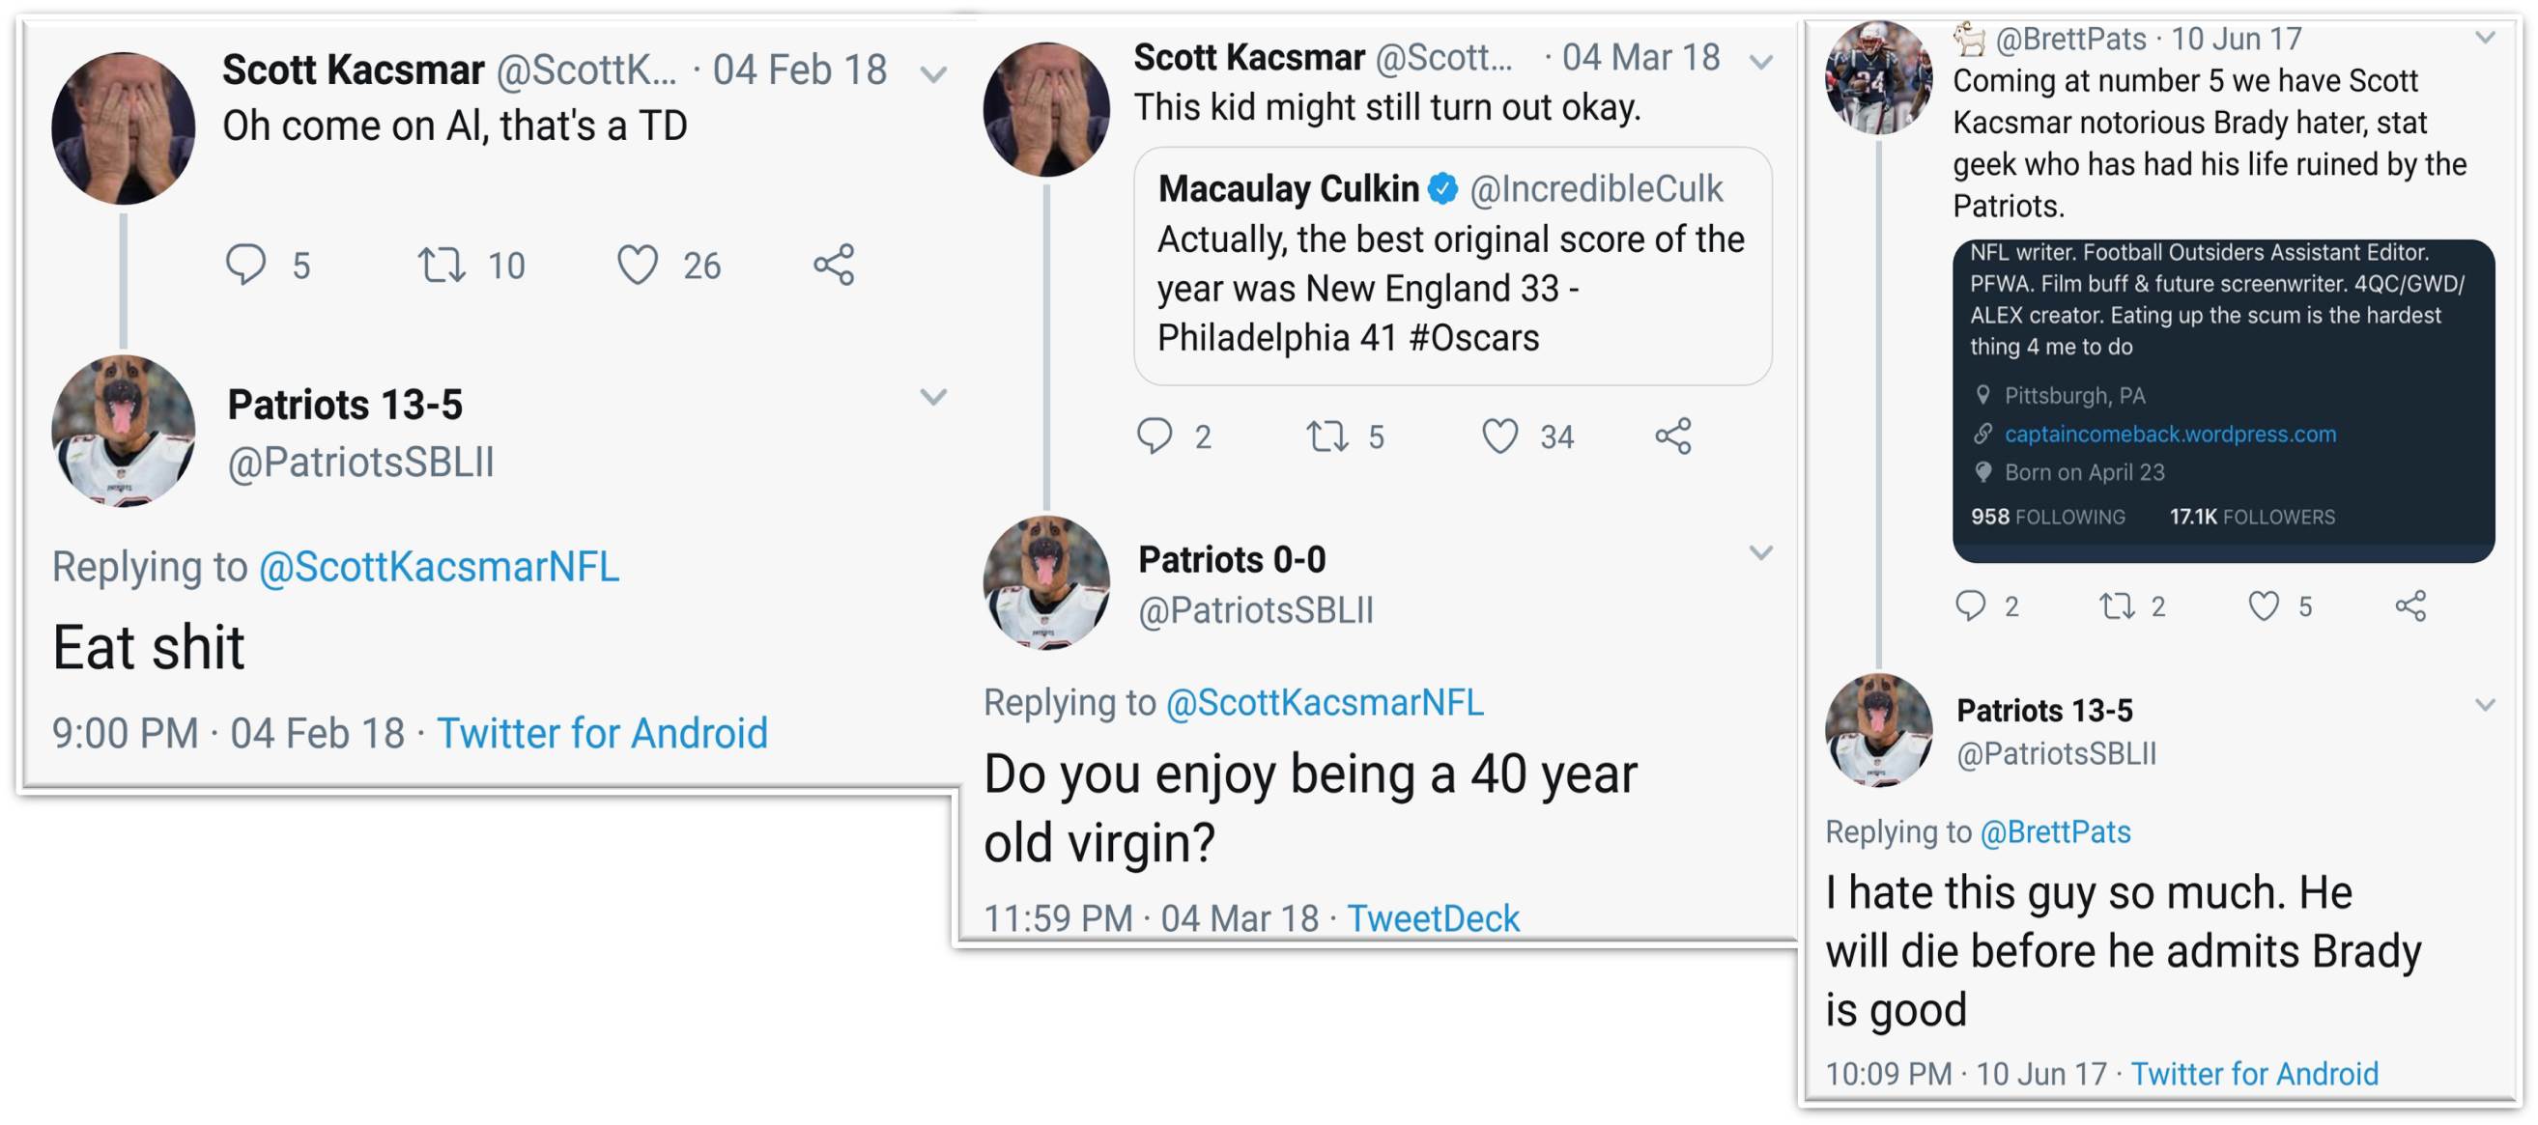Open options chevron on @BrettPats 10 Jun 17 tweet

coord(2486,38)
